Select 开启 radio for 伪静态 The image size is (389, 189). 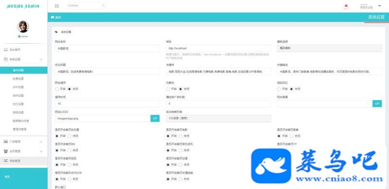(168, 89)
